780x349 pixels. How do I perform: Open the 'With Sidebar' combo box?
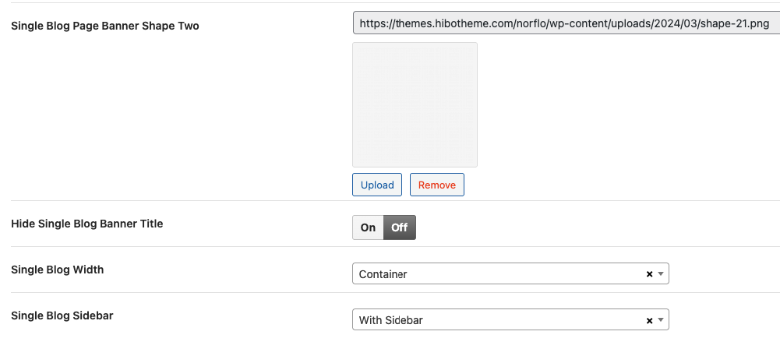click(x=499, y=320)
